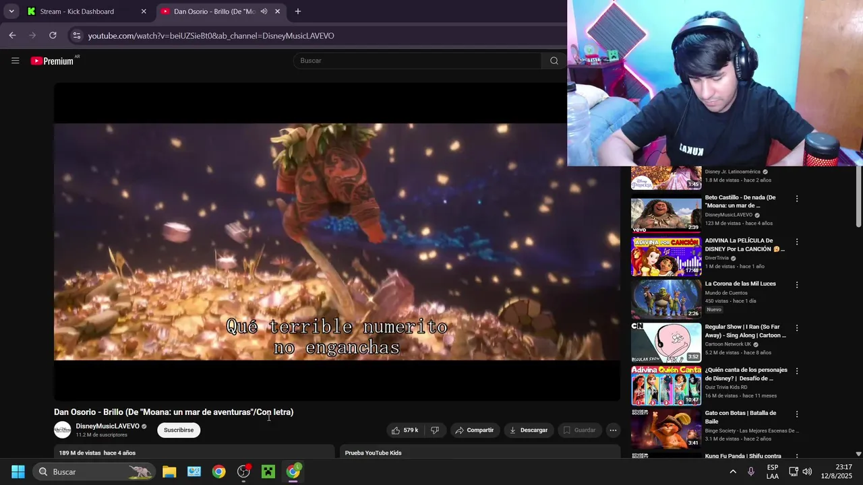The width and height of the screenshot is (863, 485).
Task: Open options for La Corona de las Mil Luces
Action: tap(797, 285)
